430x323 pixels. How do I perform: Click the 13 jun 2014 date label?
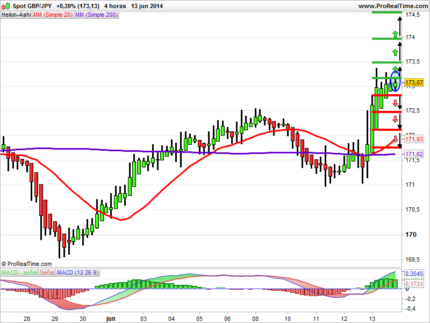[147, 6]
